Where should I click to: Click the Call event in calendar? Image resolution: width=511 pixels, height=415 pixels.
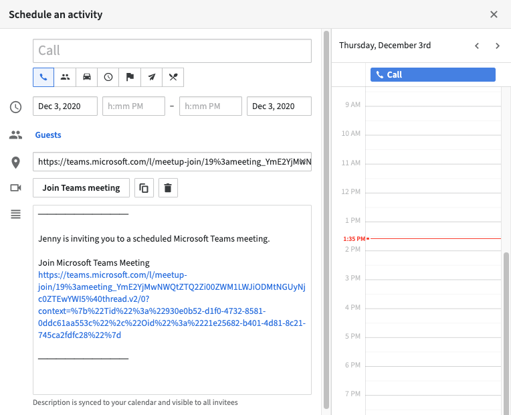(433, 75)
